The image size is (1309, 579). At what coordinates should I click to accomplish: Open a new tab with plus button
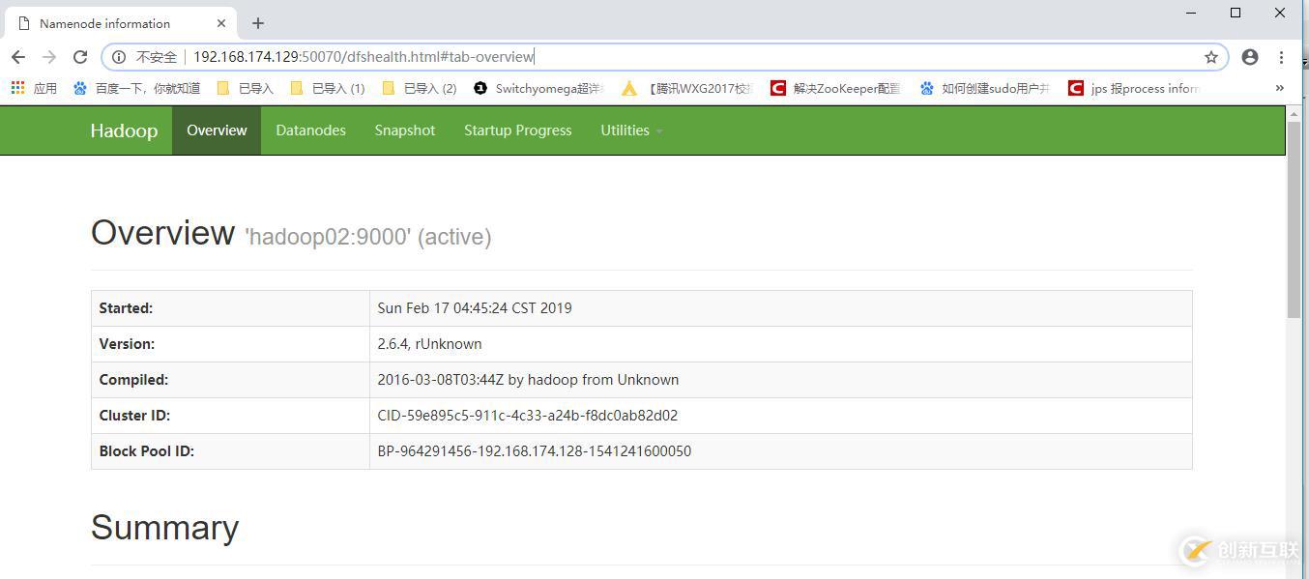click(x=258, y=23)
